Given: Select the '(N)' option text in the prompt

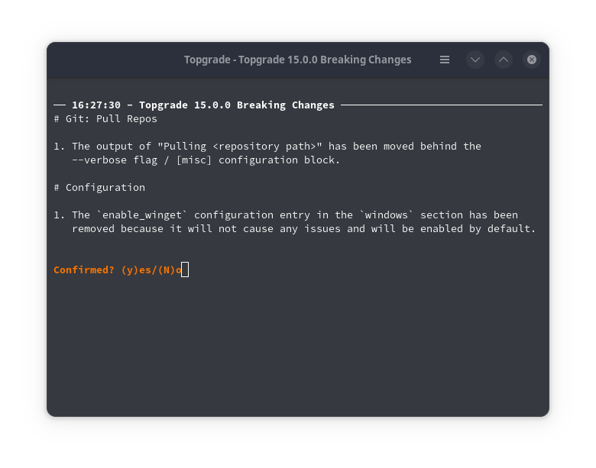Looking at the screenshot, I should pyautogui.click(x=167, y=270).
